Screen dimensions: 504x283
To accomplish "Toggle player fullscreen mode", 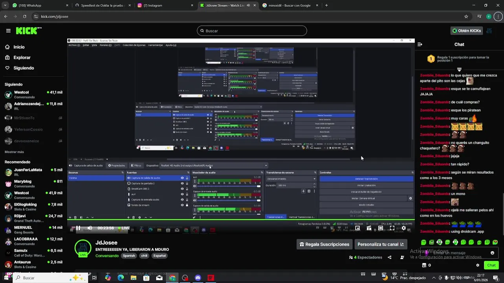I will (392, 228).
